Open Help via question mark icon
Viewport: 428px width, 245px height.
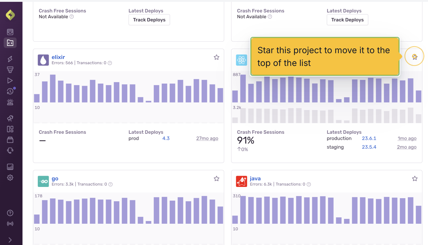pos(10,213)
